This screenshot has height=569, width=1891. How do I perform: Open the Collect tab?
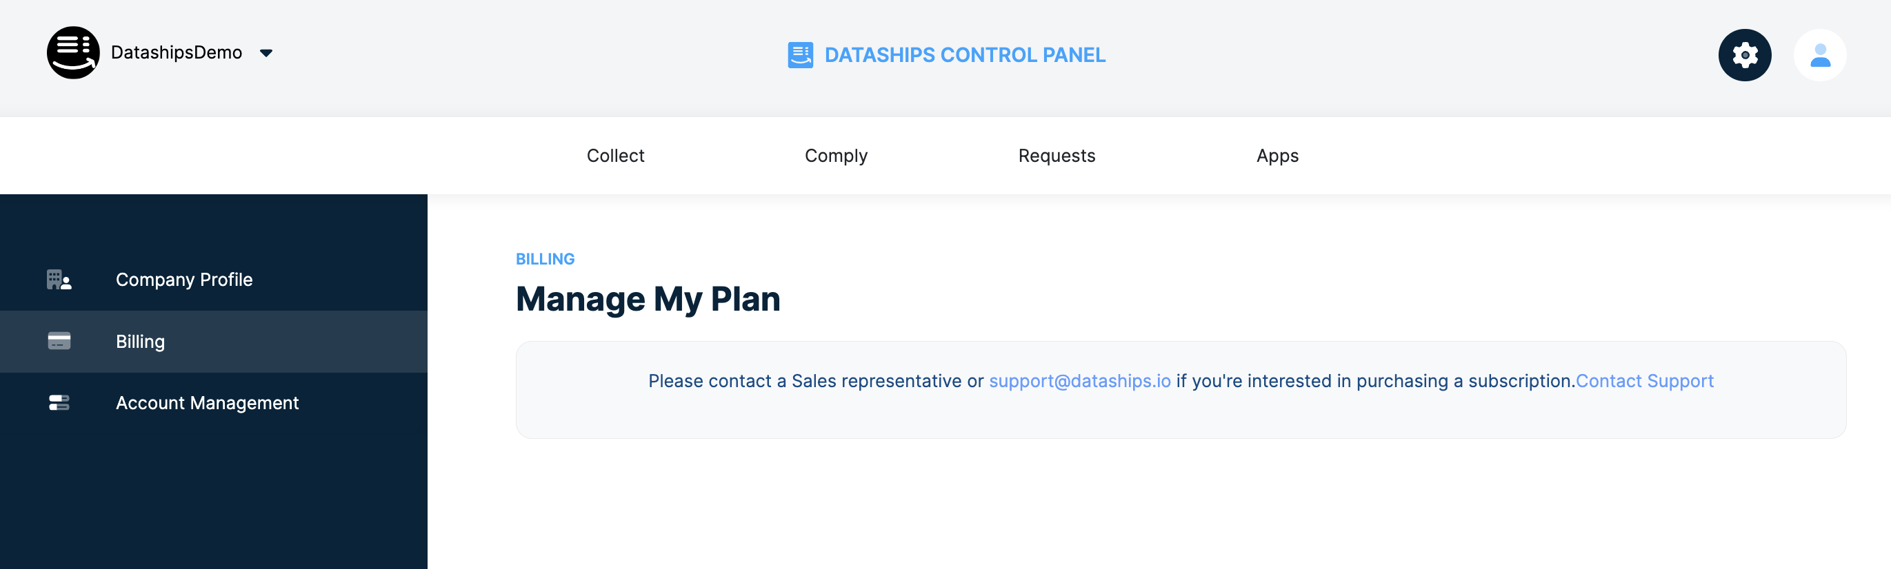tap(615, 156)
